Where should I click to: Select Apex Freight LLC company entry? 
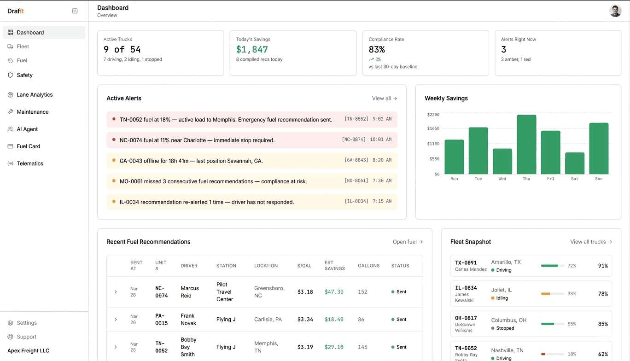point(28,350)
